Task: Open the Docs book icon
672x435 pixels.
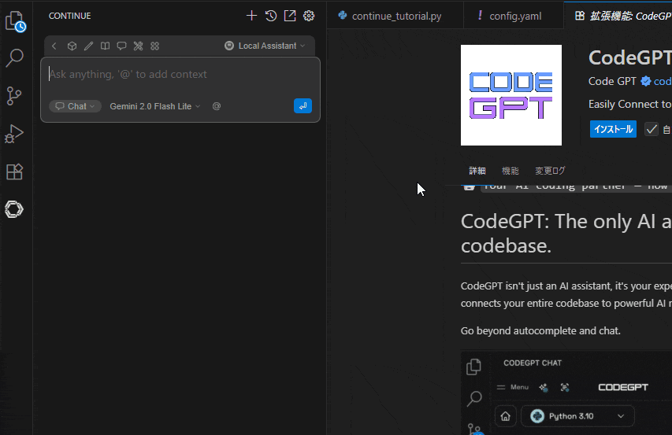Action: 105,46
